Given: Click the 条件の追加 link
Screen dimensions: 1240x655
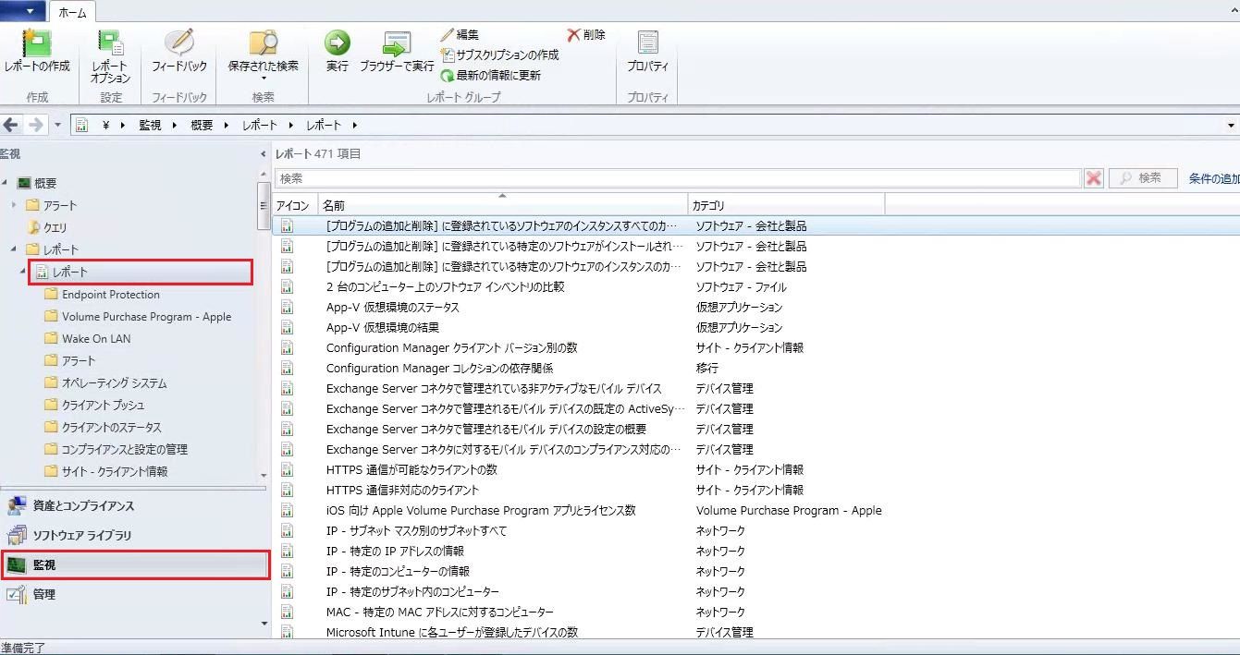Looking at the screenshot, I should (1214, 178).
